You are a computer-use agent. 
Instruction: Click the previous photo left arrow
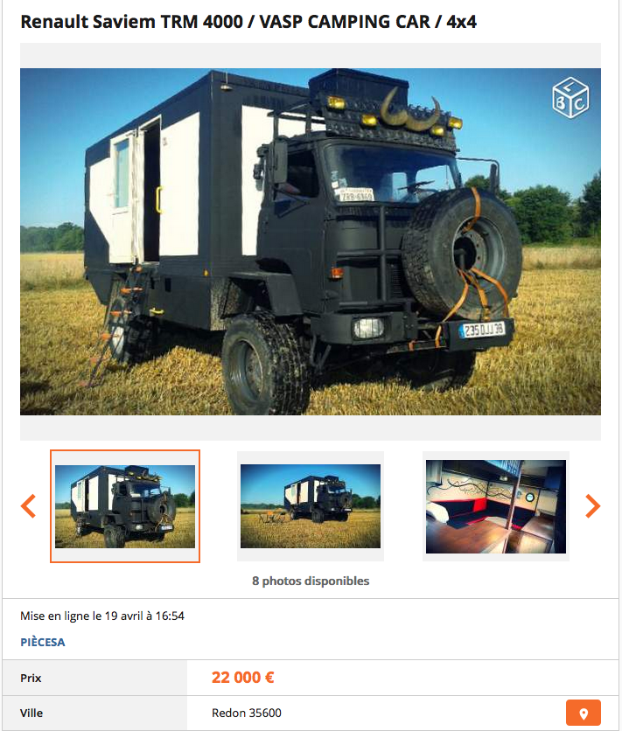click(x=29, y=505)
